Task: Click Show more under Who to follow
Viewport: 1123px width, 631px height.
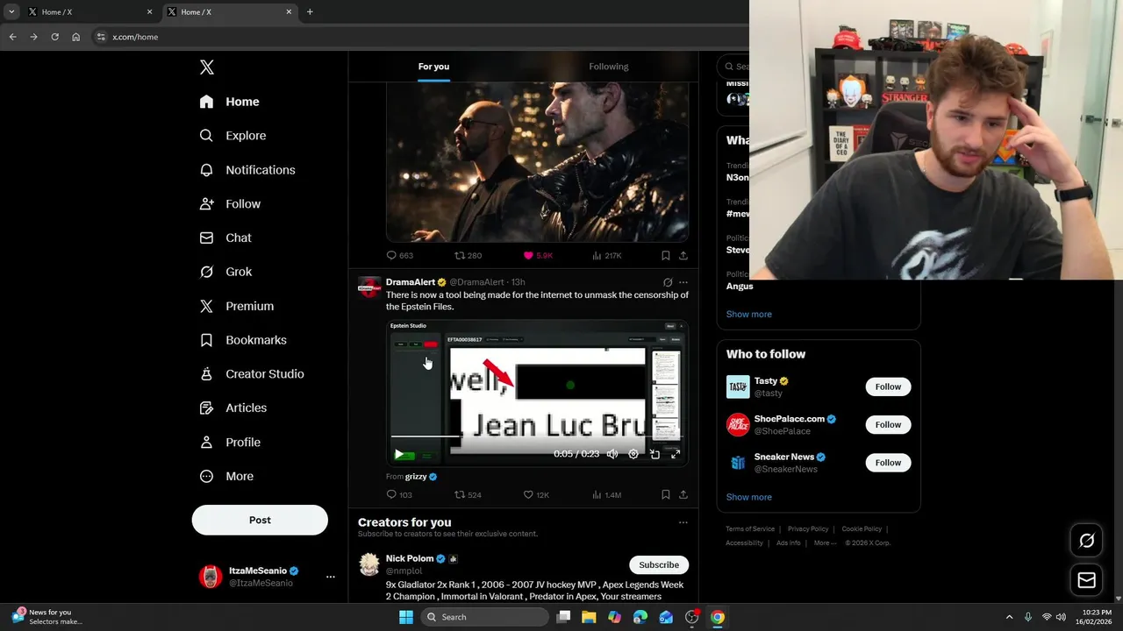Action: click(749, 497)
